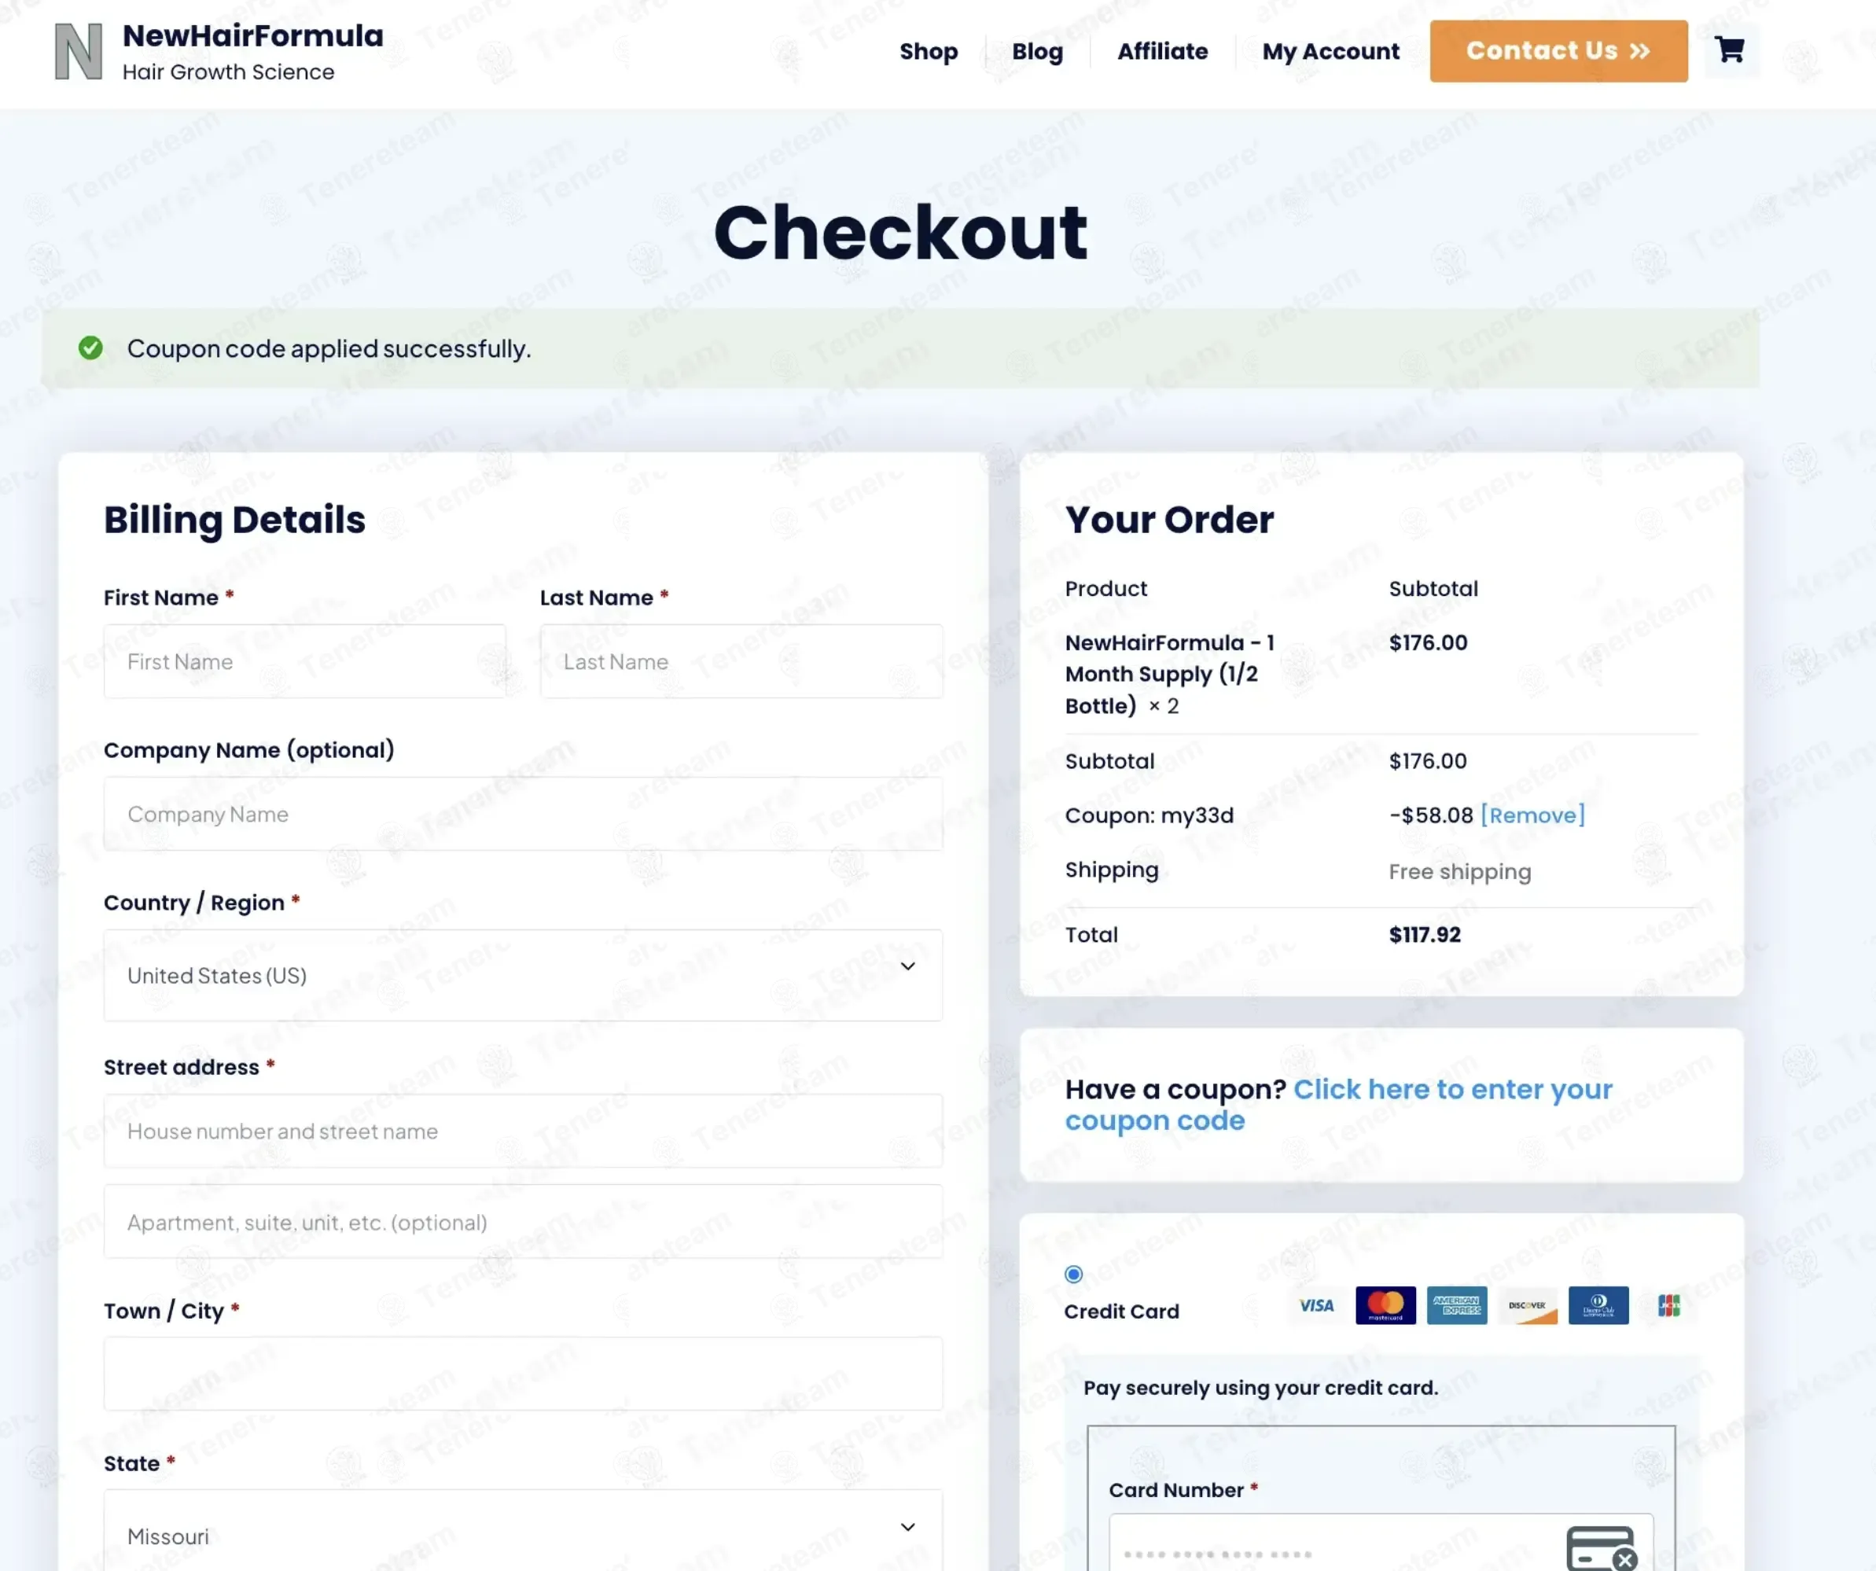Click the Your Order heading

[1169, 520]
